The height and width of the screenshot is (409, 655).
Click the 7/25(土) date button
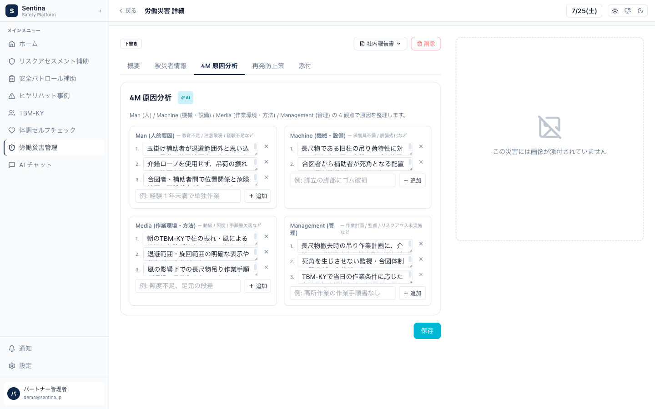click(x=584, y=11)
